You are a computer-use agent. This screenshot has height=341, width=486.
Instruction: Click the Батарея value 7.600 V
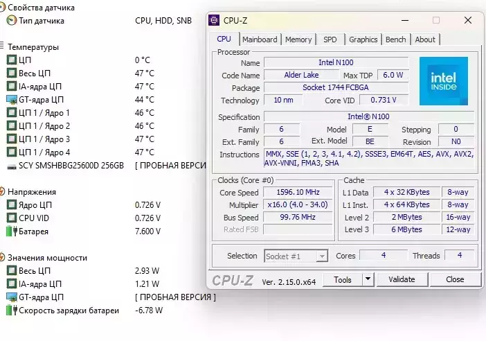(148, 231)
